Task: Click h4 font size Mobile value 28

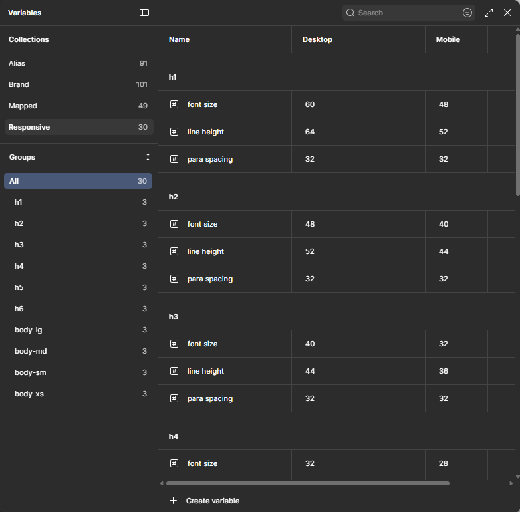Action: tap(456, 463)
